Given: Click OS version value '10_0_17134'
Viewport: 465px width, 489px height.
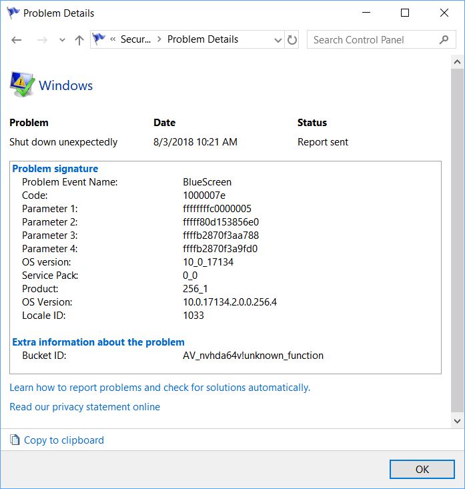Looking at the screenshot, I should 208,262.
